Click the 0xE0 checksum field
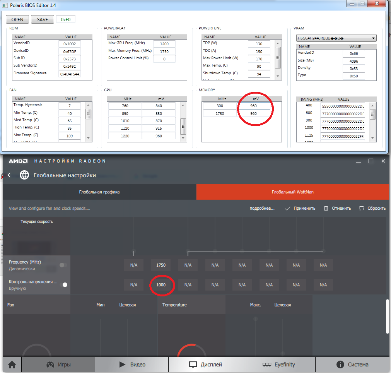Screen dimensions: 391x373 [66, 19]
